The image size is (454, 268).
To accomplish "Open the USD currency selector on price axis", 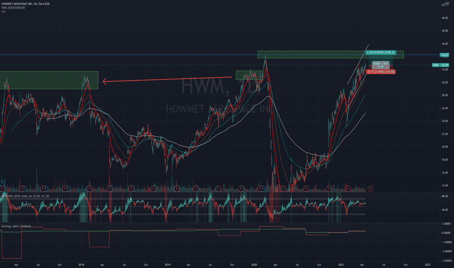I will [447, 4].
